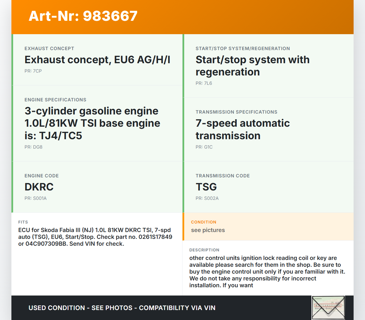Viewport: 365px width, 320px height.
Task: Click the 'PR: S002A' code
Action: pos(207,198)
